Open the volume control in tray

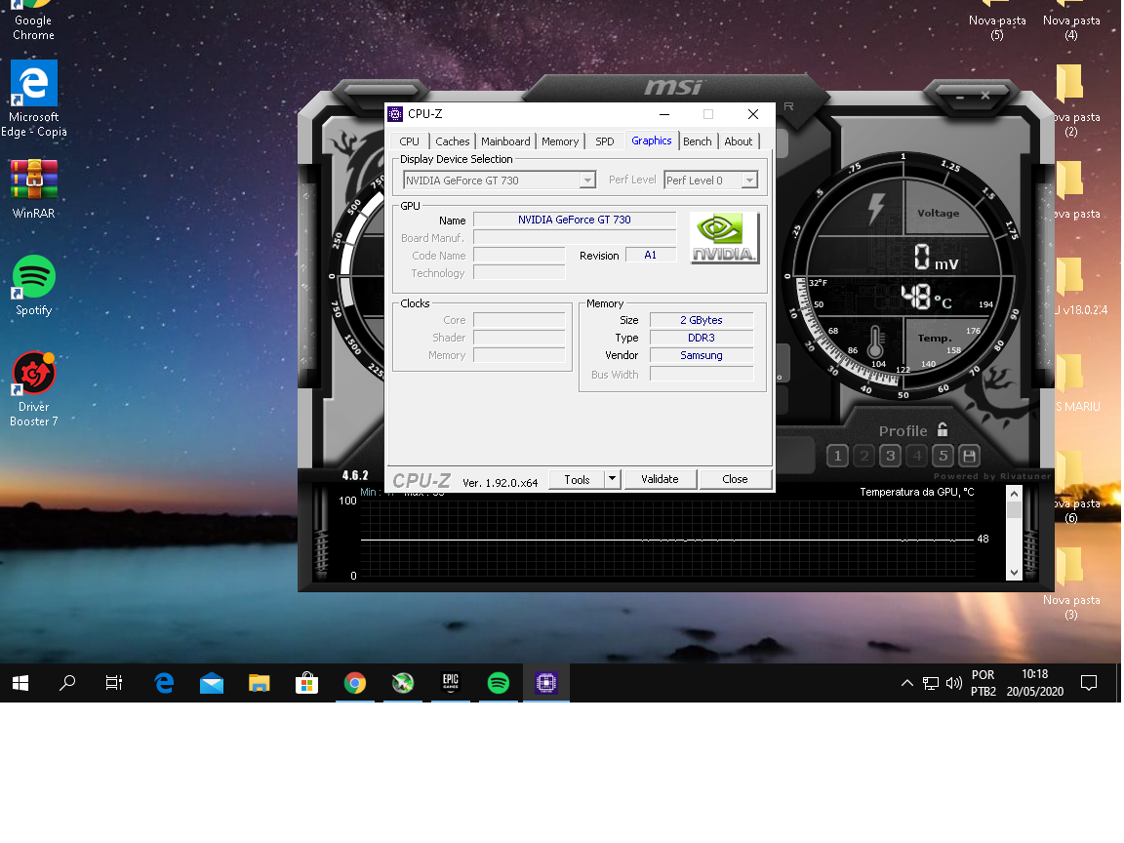click(953, 683)
